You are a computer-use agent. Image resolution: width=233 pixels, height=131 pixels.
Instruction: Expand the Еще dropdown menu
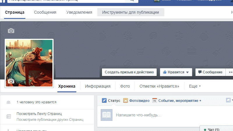click(x=195, y=86)
